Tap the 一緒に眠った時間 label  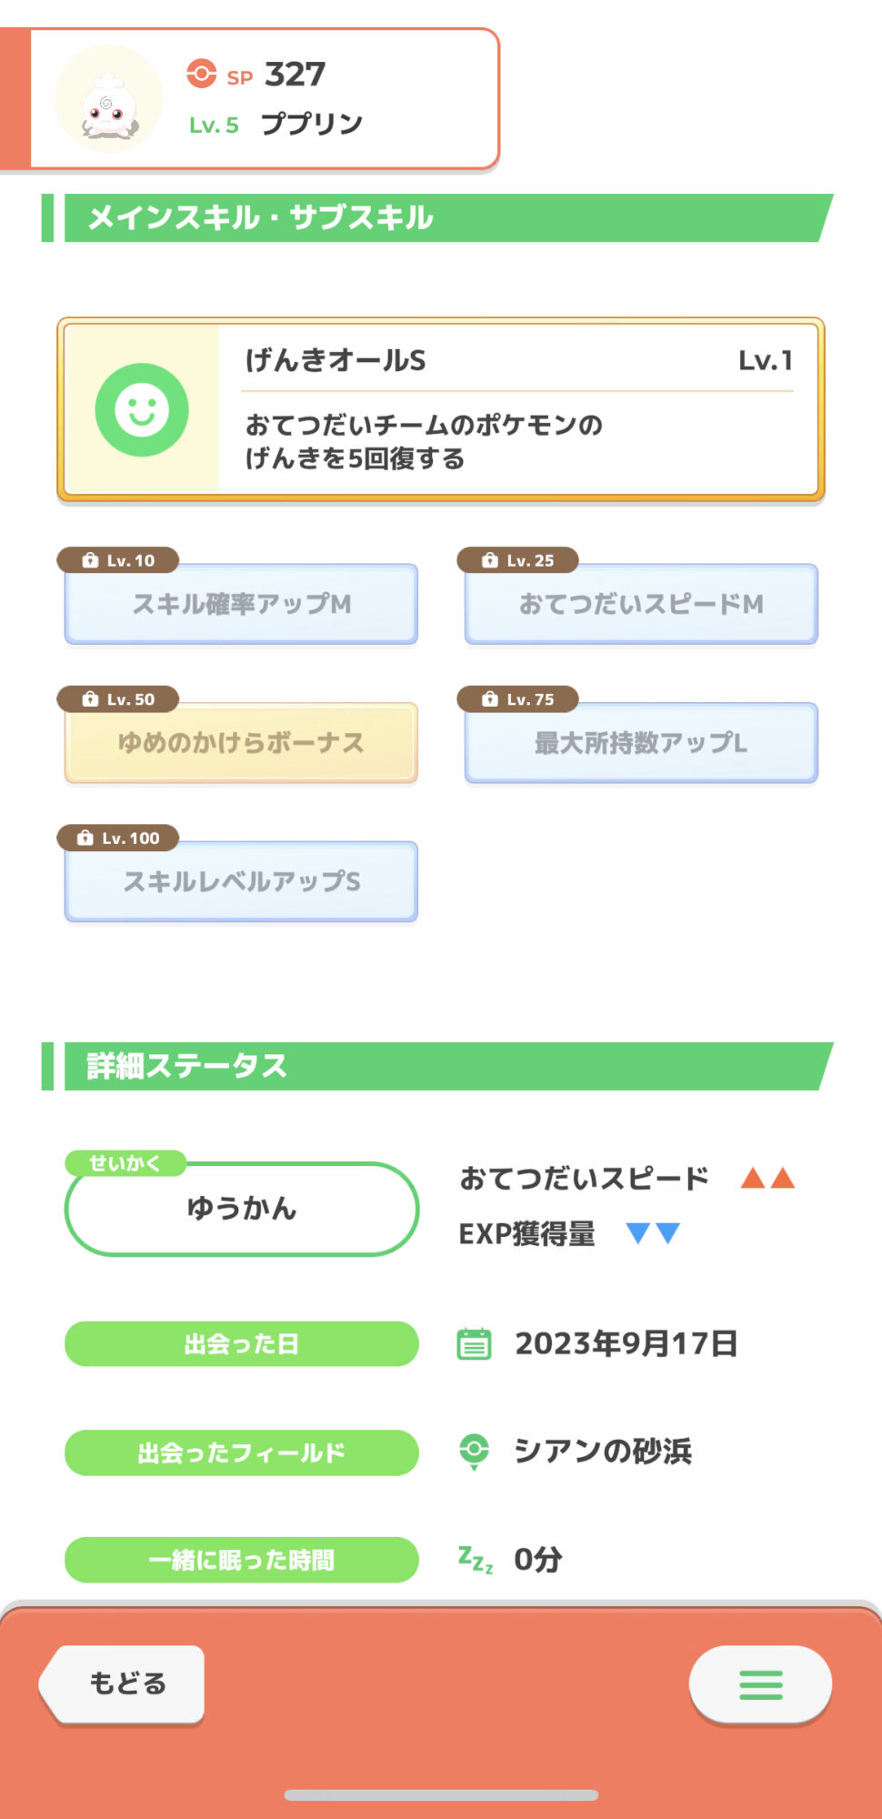(241, 1560)
